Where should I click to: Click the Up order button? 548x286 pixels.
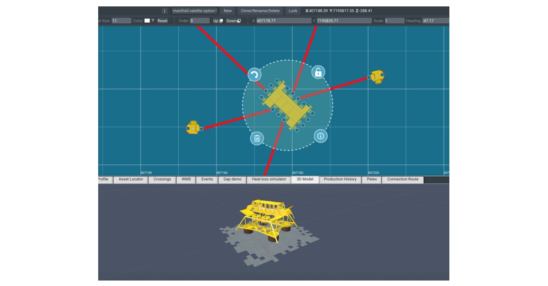[x=218, y=21]
